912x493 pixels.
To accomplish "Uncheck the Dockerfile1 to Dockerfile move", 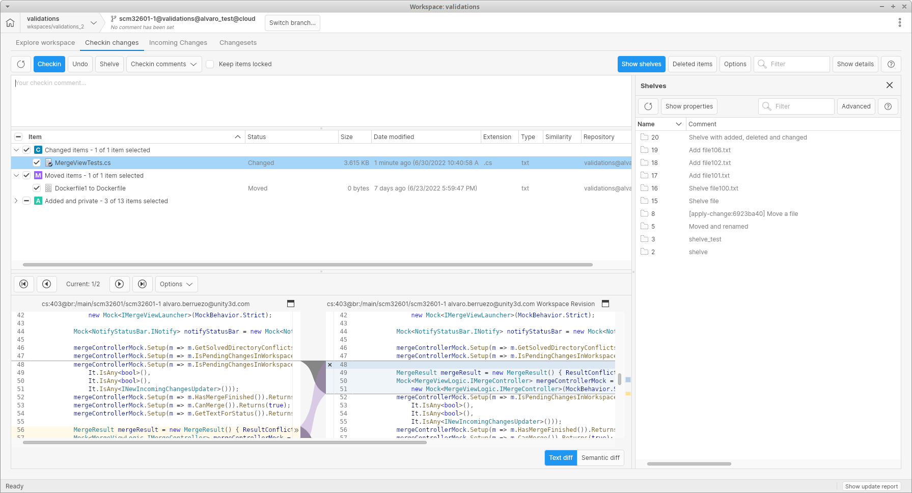I will [x=37, y=187].
